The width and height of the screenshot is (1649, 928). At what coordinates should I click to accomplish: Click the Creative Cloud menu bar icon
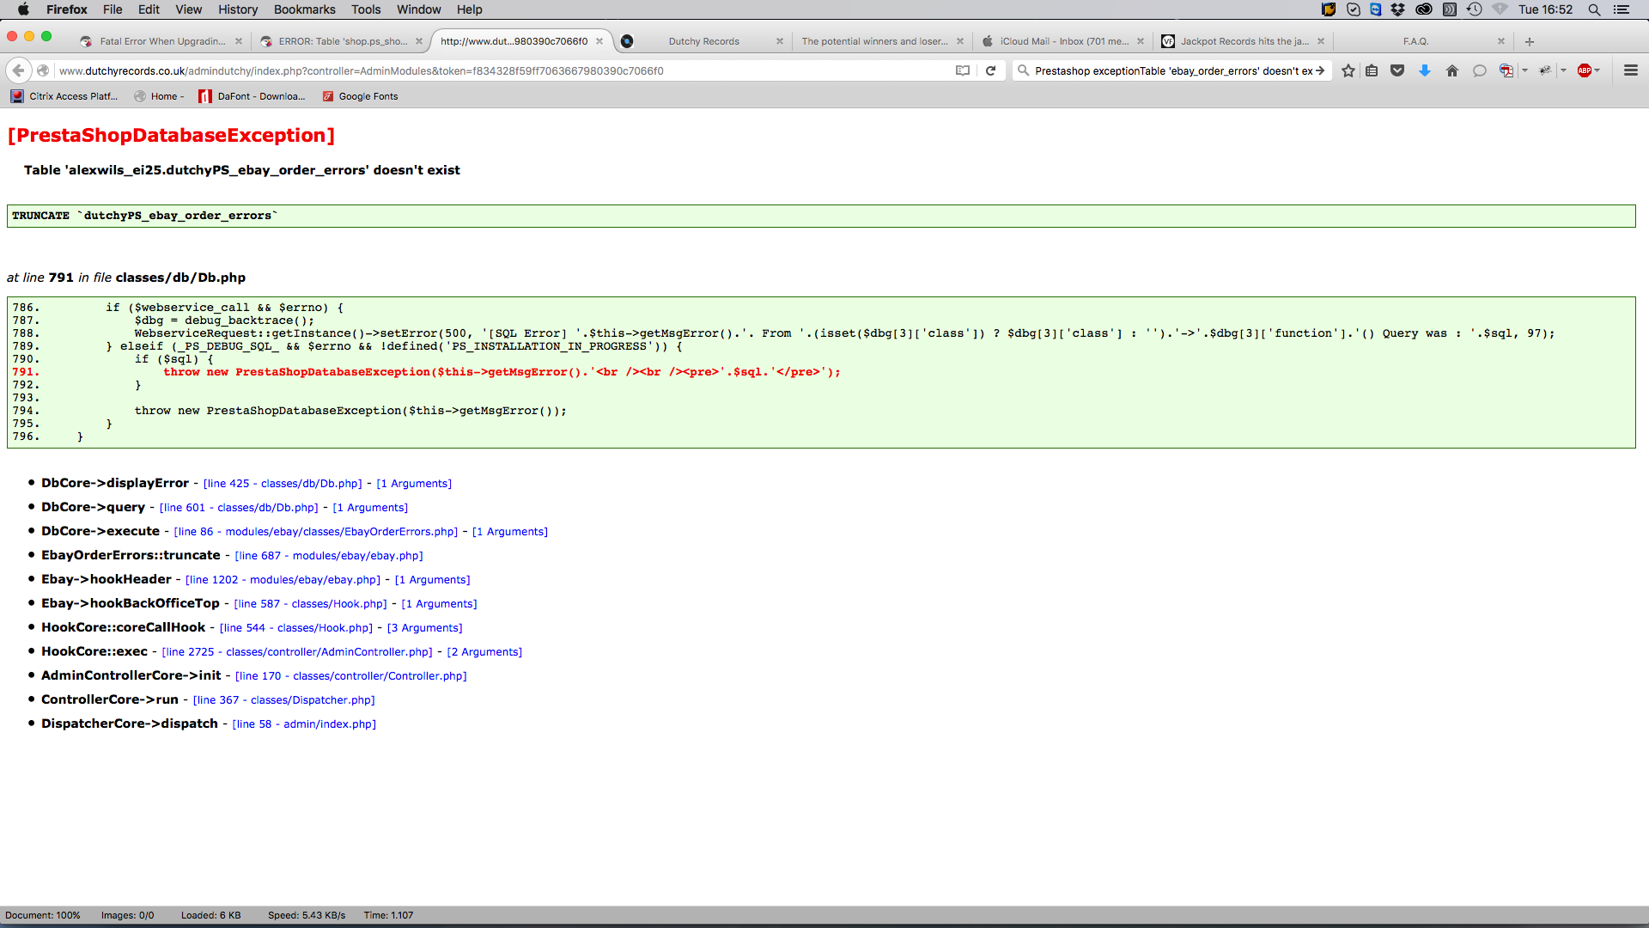point(1424,9)
